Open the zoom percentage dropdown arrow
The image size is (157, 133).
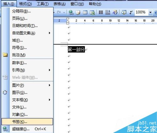pyautogui.click(x=150, y=12)
